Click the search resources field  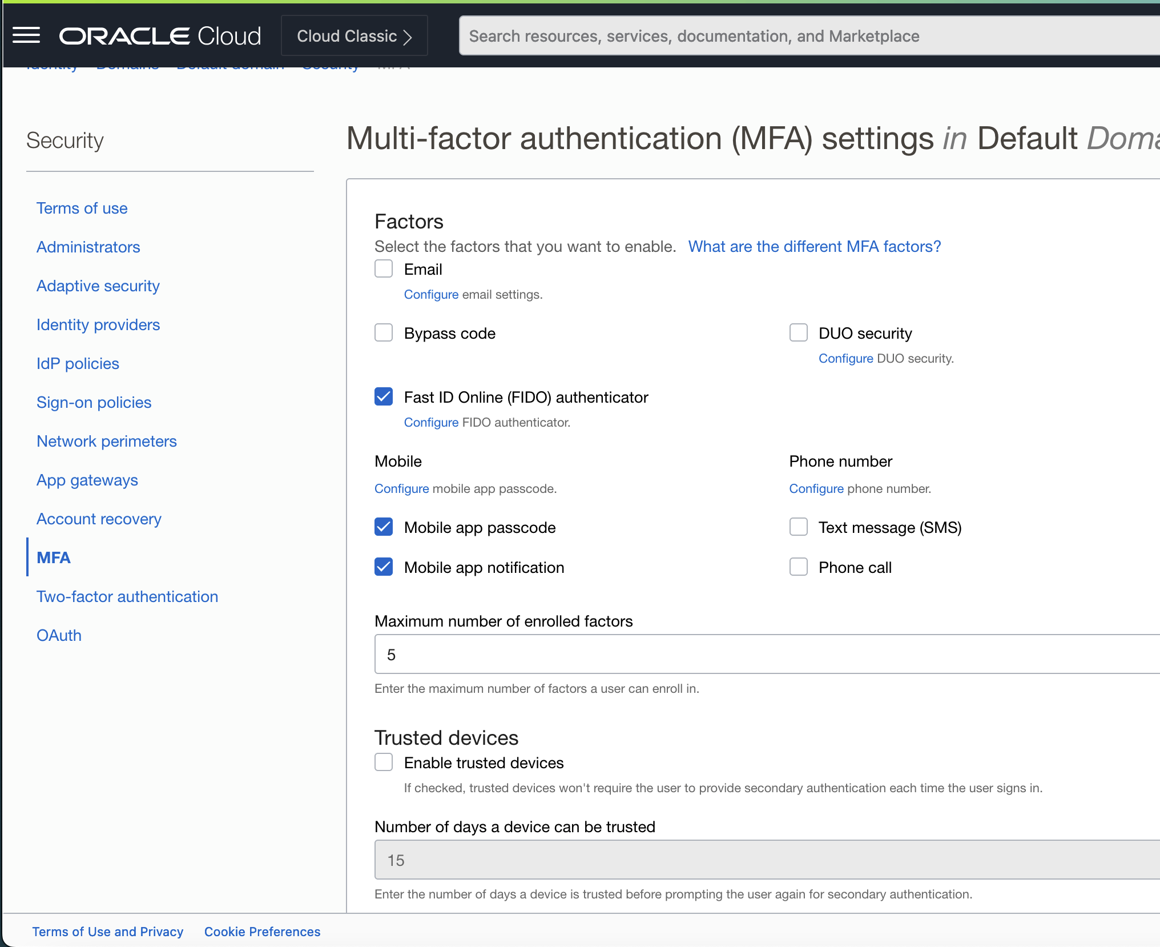click(799, 36)
